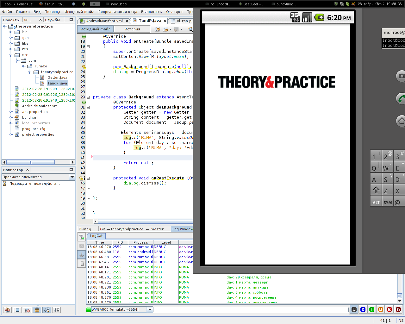Toggle the LogCat anchor auto-scroll button
The width and height of the screenshot is (405, 324).
81,255
